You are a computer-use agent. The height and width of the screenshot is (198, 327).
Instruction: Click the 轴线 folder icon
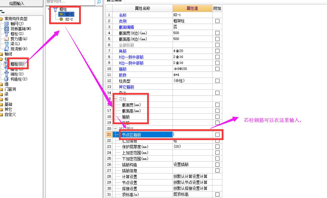(x=2, y=54)
